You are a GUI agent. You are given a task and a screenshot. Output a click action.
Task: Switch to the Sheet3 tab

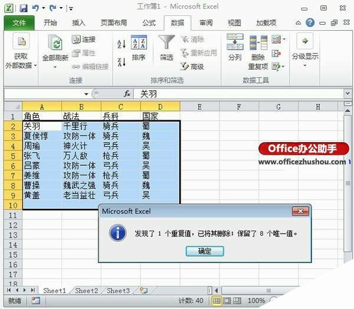point(119,291)
